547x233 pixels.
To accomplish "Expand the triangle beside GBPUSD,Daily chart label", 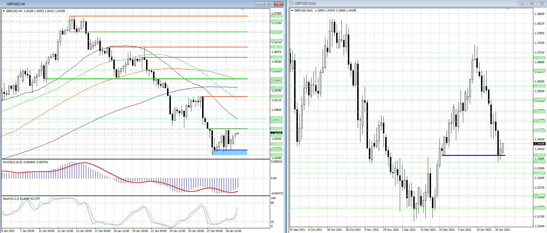I will point(292,11).
